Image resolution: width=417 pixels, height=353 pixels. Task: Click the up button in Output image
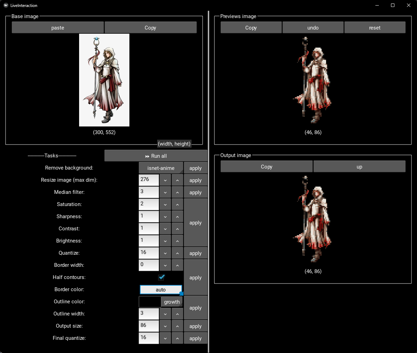359,167
